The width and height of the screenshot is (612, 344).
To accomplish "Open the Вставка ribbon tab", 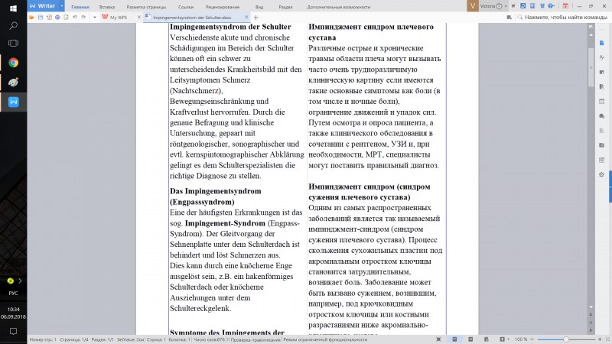I will (107, 7).
